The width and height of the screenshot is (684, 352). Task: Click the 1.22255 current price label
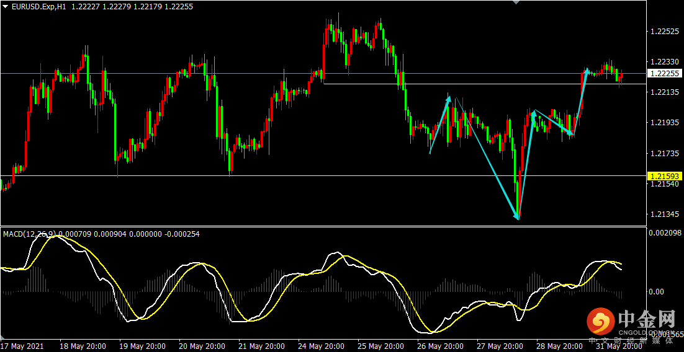click(x=664, y=74)
